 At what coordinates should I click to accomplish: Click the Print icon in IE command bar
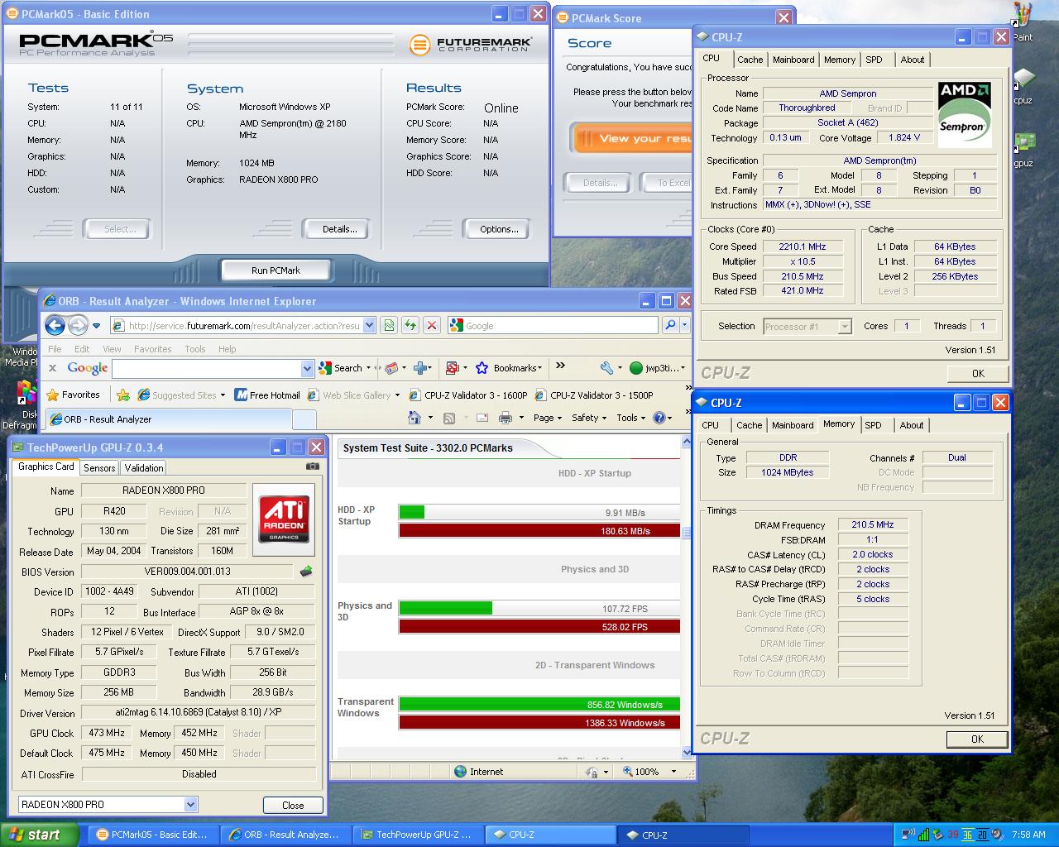(x=505, y=418)
